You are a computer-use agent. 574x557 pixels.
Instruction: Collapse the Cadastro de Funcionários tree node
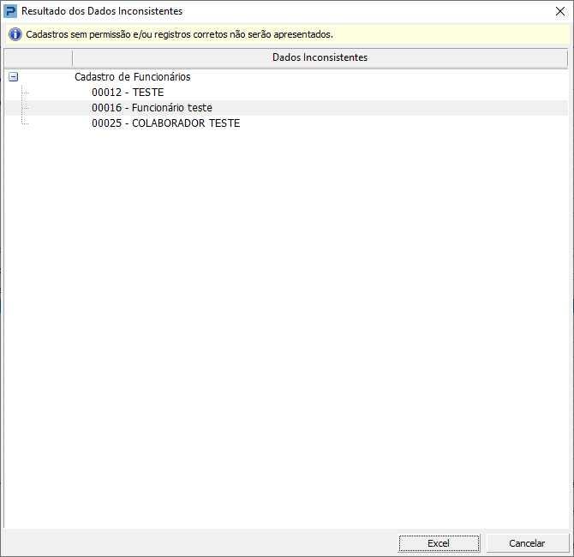click(x=13, y=77)
